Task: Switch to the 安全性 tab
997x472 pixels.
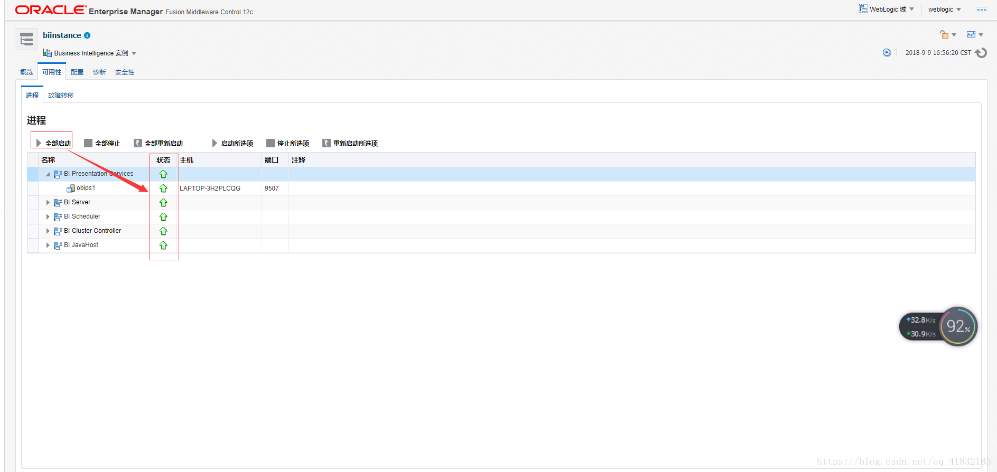Action: tap(125, 72)
